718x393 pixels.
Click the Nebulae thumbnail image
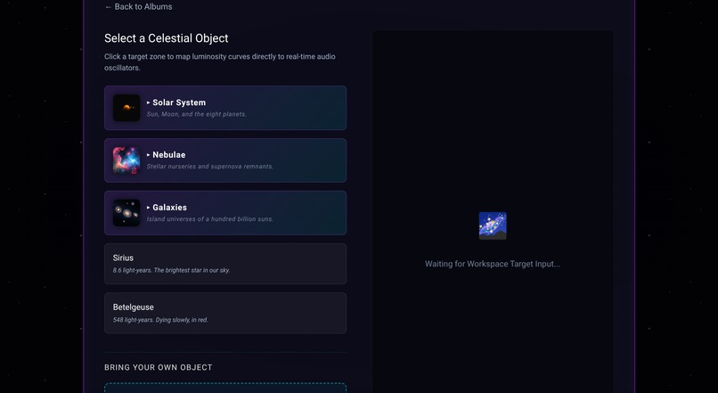pos(126,160)
